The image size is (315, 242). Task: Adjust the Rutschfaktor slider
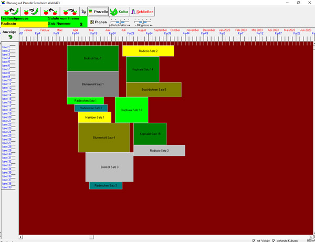point(120,22)
